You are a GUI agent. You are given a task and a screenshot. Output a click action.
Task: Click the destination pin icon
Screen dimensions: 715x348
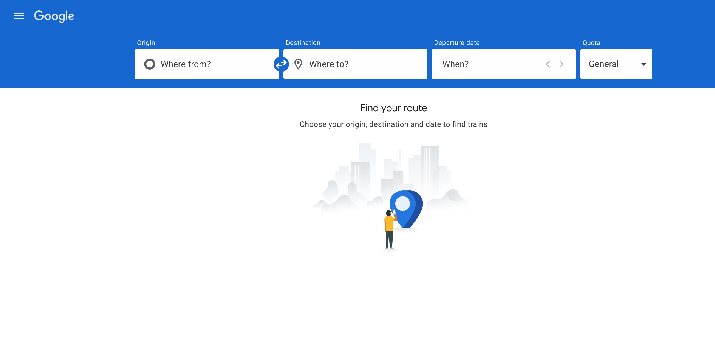298,64
